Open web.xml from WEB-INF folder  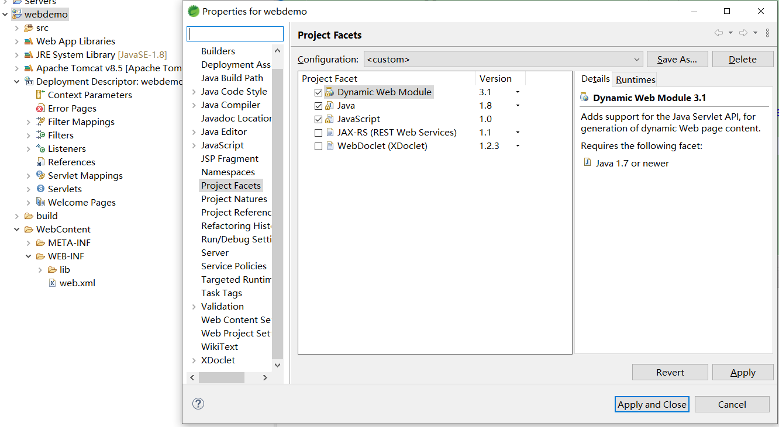tap(77, 283)
